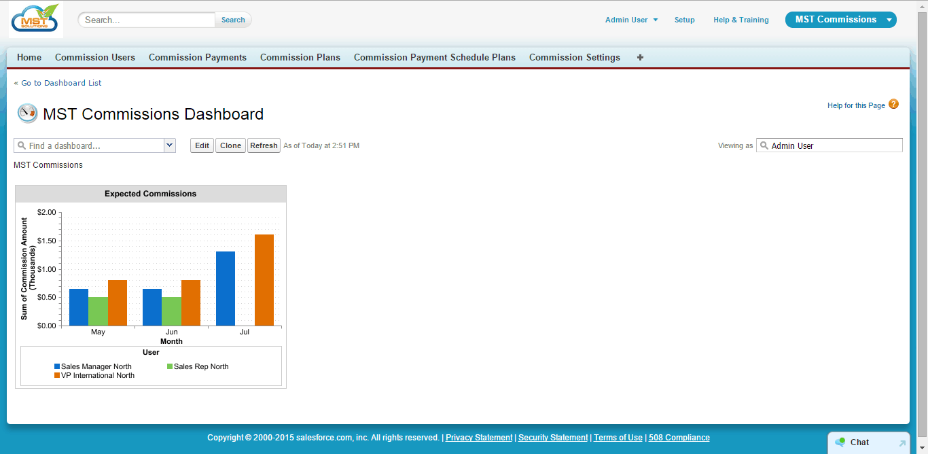Click magnifier icon in Viewing as field
The height and width of the screenshot is (454, 928).
point(764,145)
